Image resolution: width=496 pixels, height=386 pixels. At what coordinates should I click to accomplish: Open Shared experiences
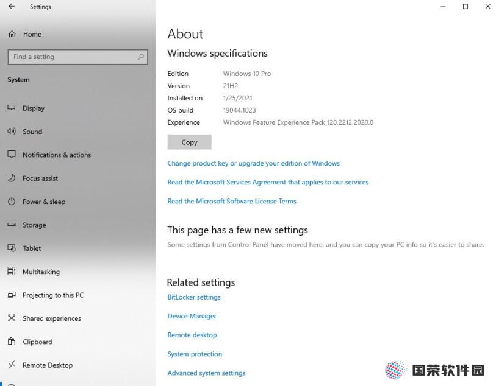pos(52,318)
